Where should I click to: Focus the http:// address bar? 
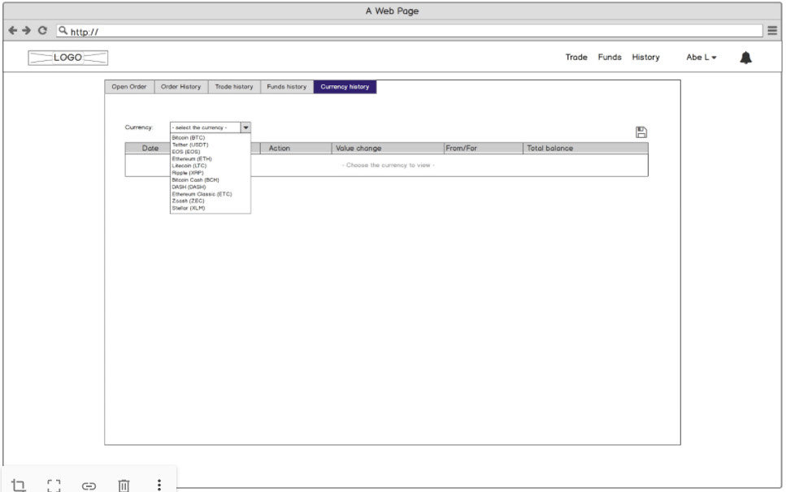[x=410, y=31]
